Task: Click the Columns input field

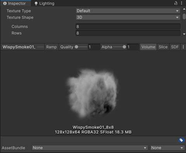Action: coord(128,27)
